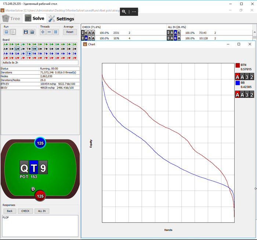Close the Chart window

(x=250, y=44)
